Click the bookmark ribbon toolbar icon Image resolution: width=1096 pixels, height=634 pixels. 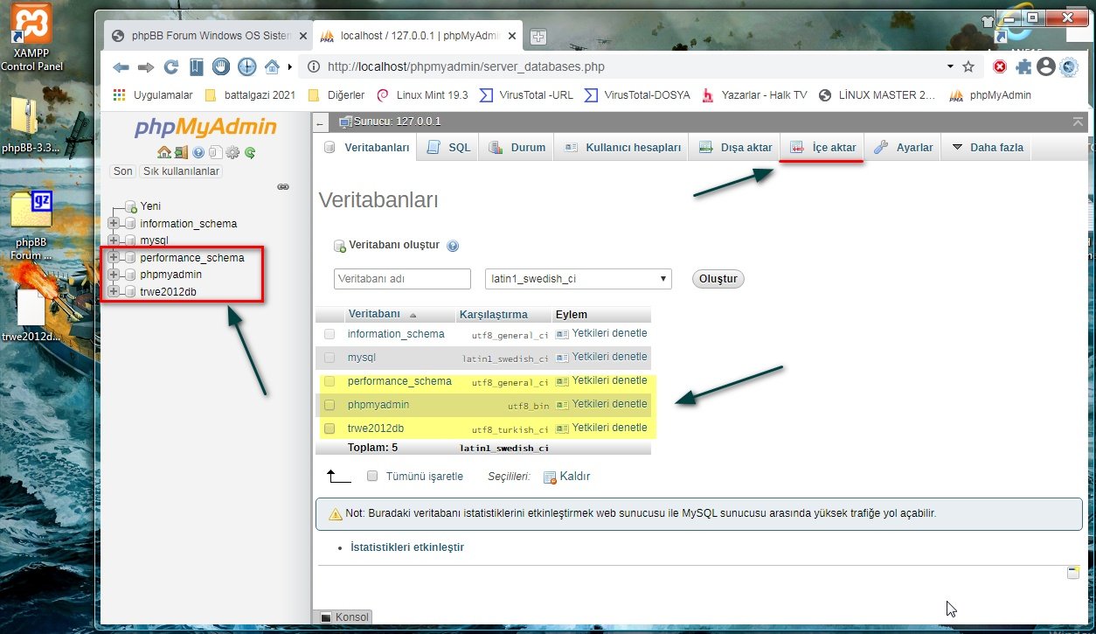[197, 66]
